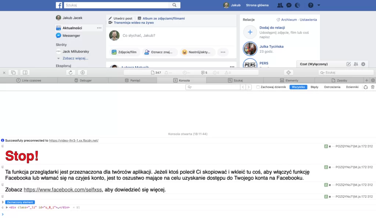376x218 pixels.
Task: Click clear console trash icon
Action: 373,87
